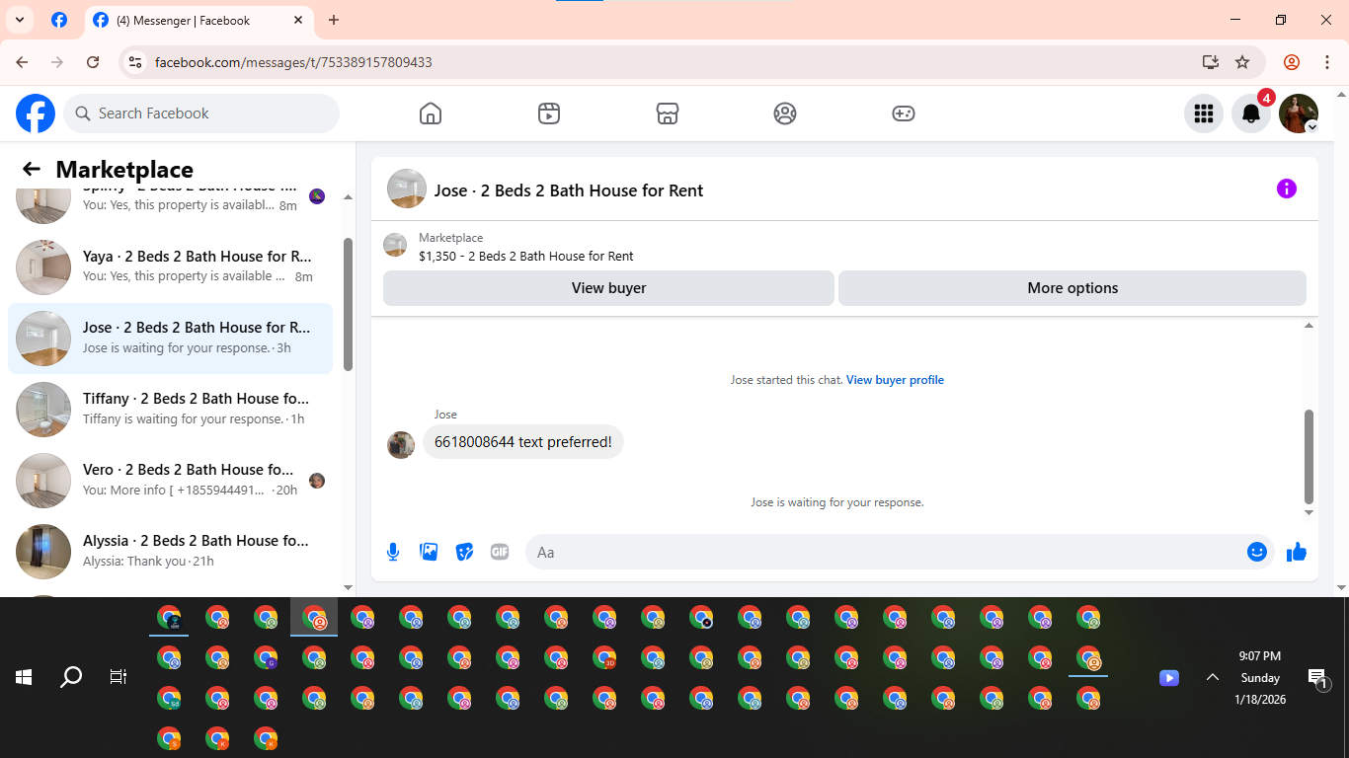Screen dimensions: 1349x758
Task: Open Alyssia's Thank you conversation
Action: click(x=170, y=551)
